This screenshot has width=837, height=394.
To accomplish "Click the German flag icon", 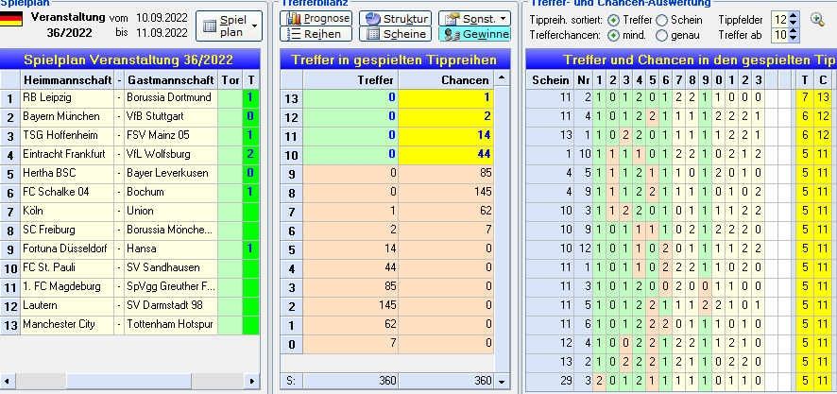I will (x=11, y=18).
